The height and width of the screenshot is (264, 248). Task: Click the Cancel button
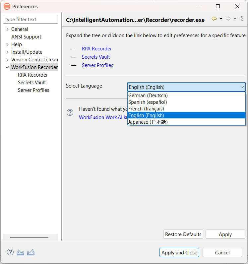coord(222,252)
